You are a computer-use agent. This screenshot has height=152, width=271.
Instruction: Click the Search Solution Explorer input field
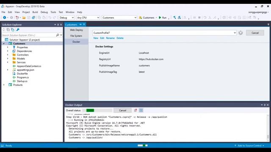(28, 35)
